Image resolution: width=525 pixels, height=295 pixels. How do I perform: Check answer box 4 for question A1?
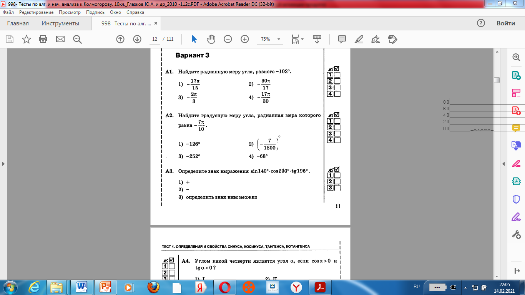click(x=337, y=94)
